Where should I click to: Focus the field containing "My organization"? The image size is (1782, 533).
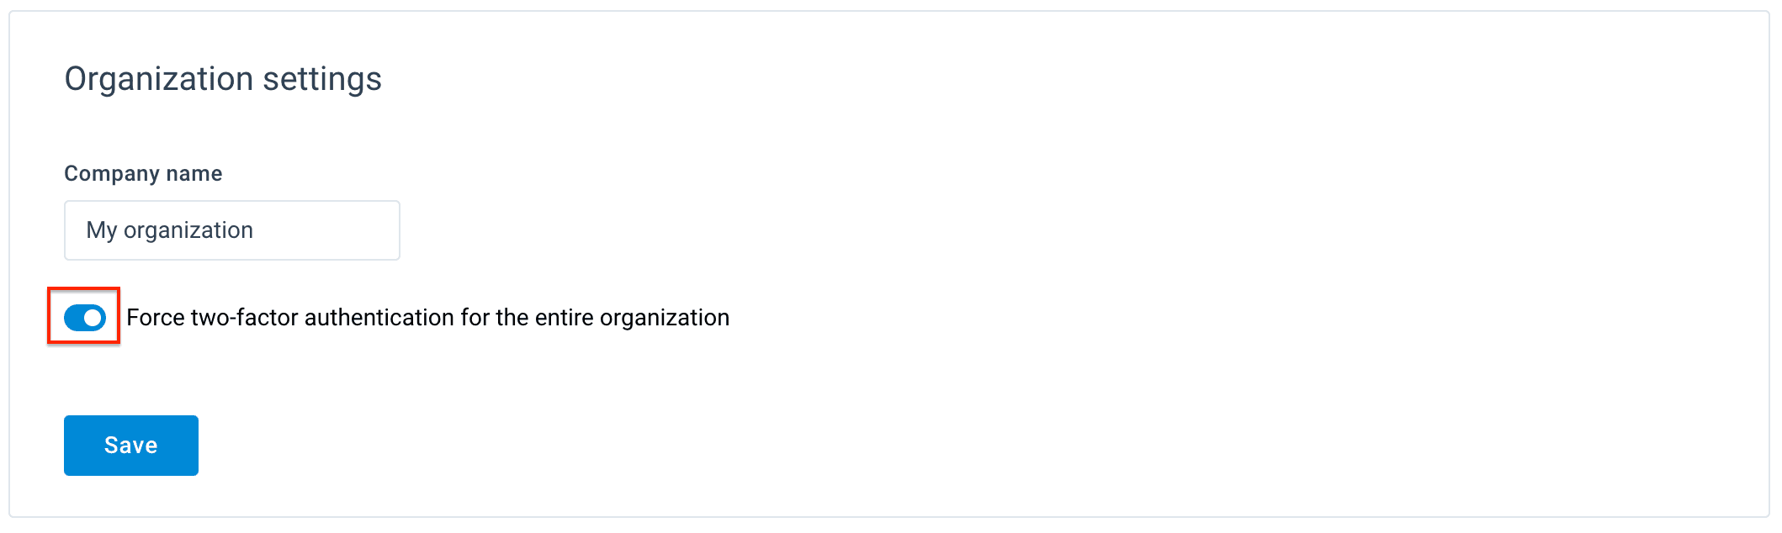click(231, 230)
